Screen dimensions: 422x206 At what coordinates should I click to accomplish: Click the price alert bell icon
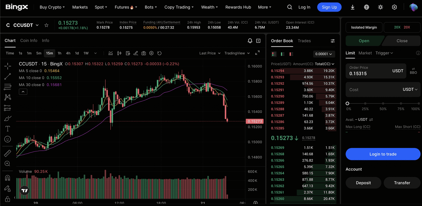(250, 41)
